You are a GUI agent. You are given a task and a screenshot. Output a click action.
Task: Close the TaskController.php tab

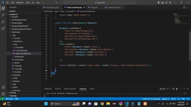click(84, 7)
